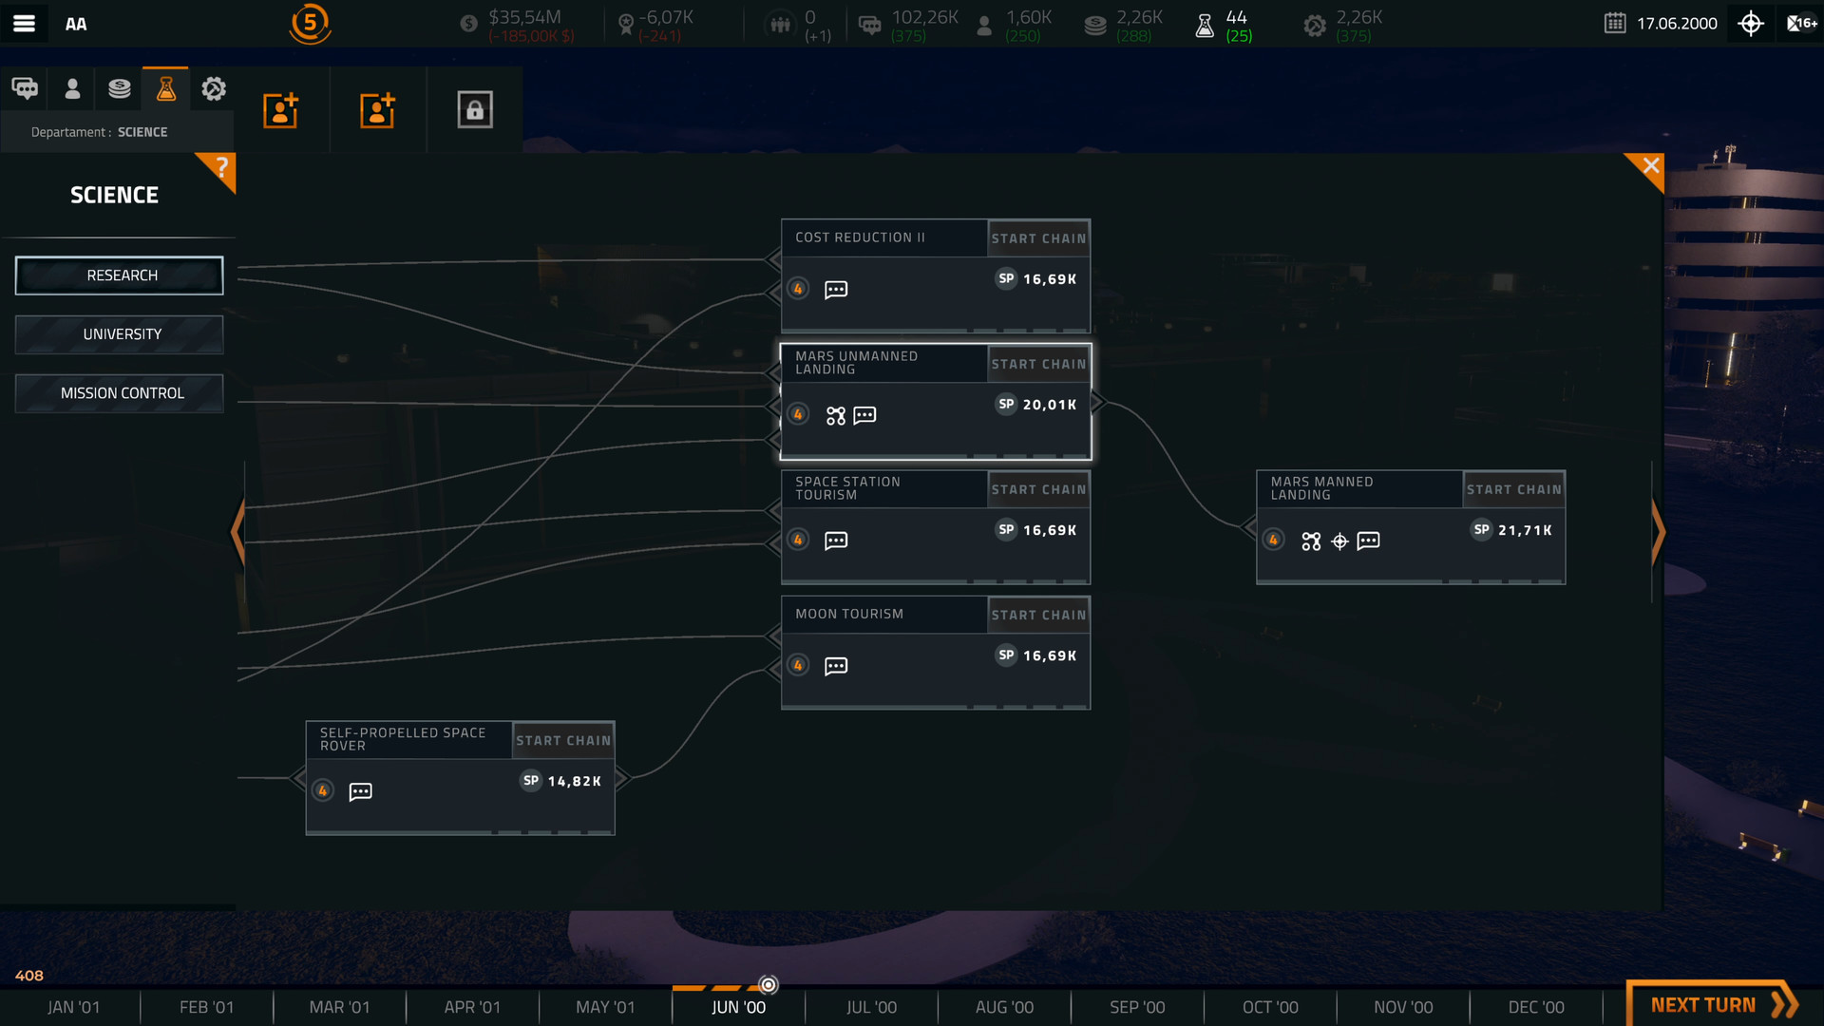The width and height of the screenshot is (1824, 1026).
Task: Toggle the game speed icon top right
Action: [x=1801, y=24]
